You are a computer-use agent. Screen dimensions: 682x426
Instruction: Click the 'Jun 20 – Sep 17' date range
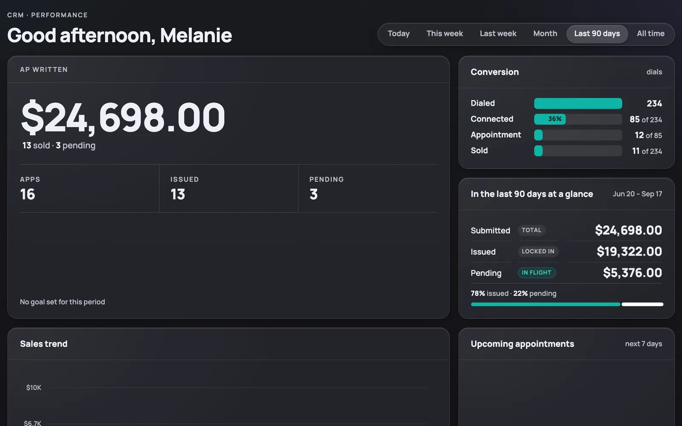coord(637,194)
